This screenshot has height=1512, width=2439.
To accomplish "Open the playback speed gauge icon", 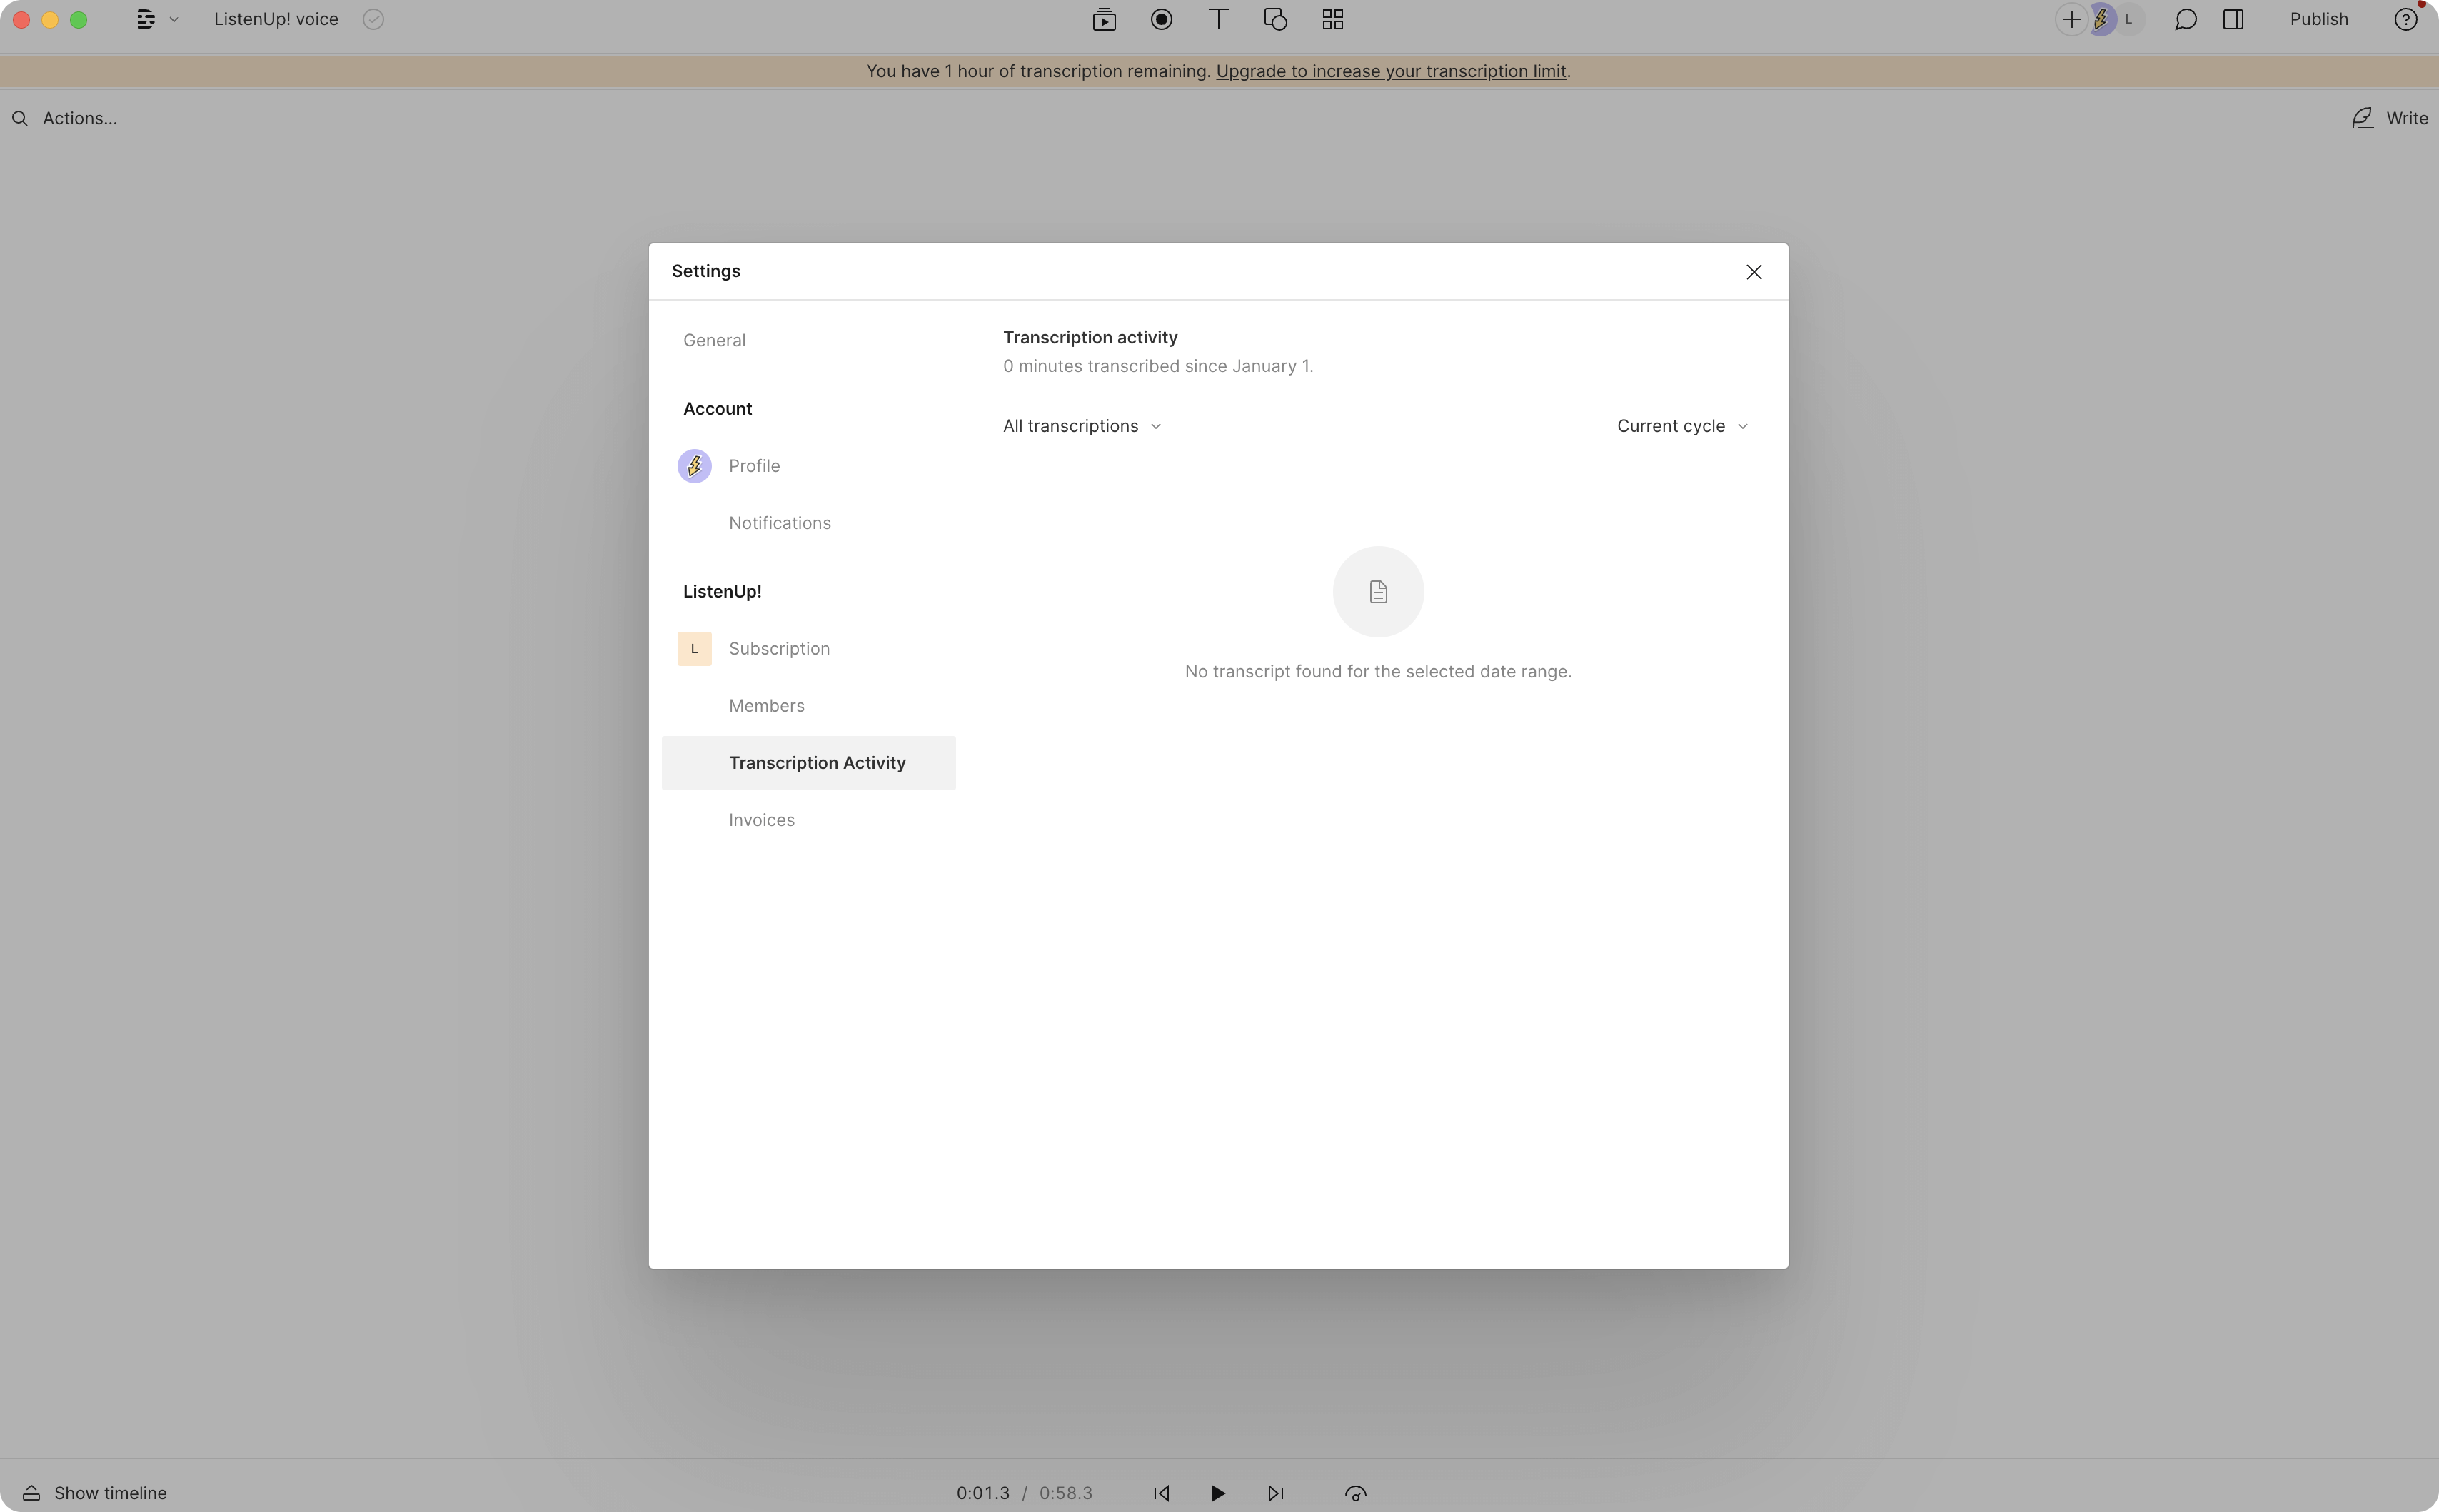I will click(1355, 1493).
